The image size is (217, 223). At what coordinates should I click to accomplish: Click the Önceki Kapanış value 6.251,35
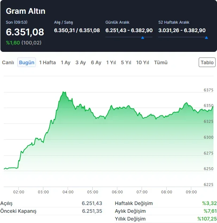[92, 211]
